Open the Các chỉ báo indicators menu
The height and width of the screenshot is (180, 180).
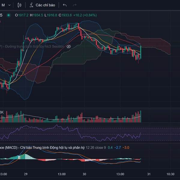(x=42, y=5)
